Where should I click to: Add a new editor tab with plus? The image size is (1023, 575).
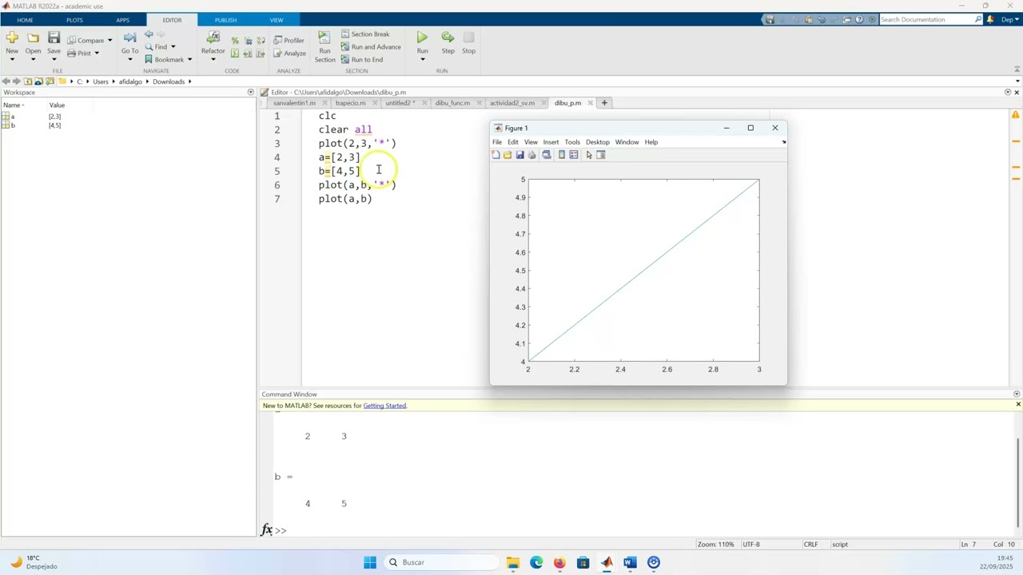604,102
